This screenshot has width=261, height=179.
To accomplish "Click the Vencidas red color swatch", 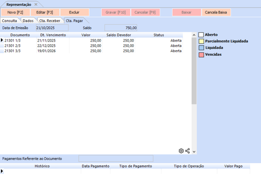I will (201, 55).
